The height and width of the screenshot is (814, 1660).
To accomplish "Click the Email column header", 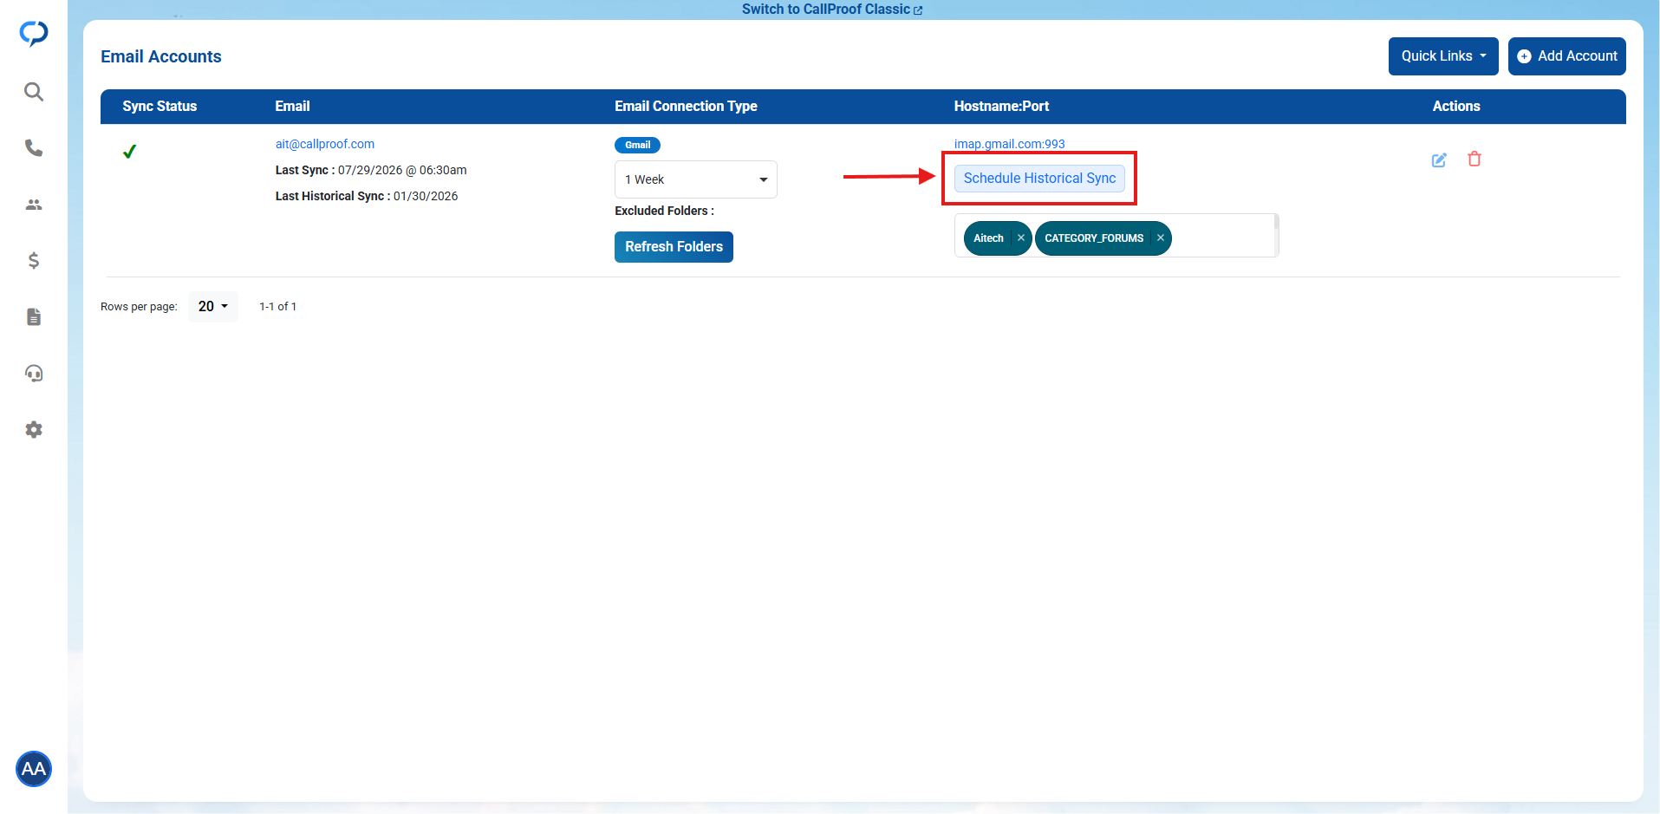I will 292,106.
